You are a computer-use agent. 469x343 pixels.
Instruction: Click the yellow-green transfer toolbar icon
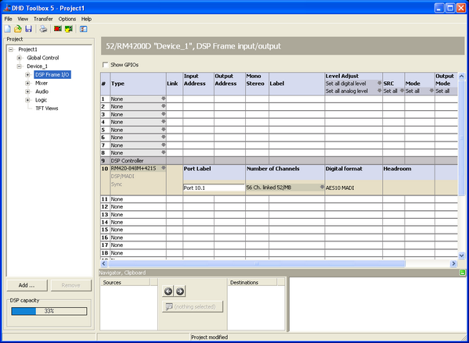[69, 29]
